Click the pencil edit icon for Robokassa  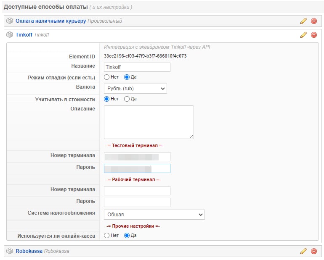coord(303,251)
